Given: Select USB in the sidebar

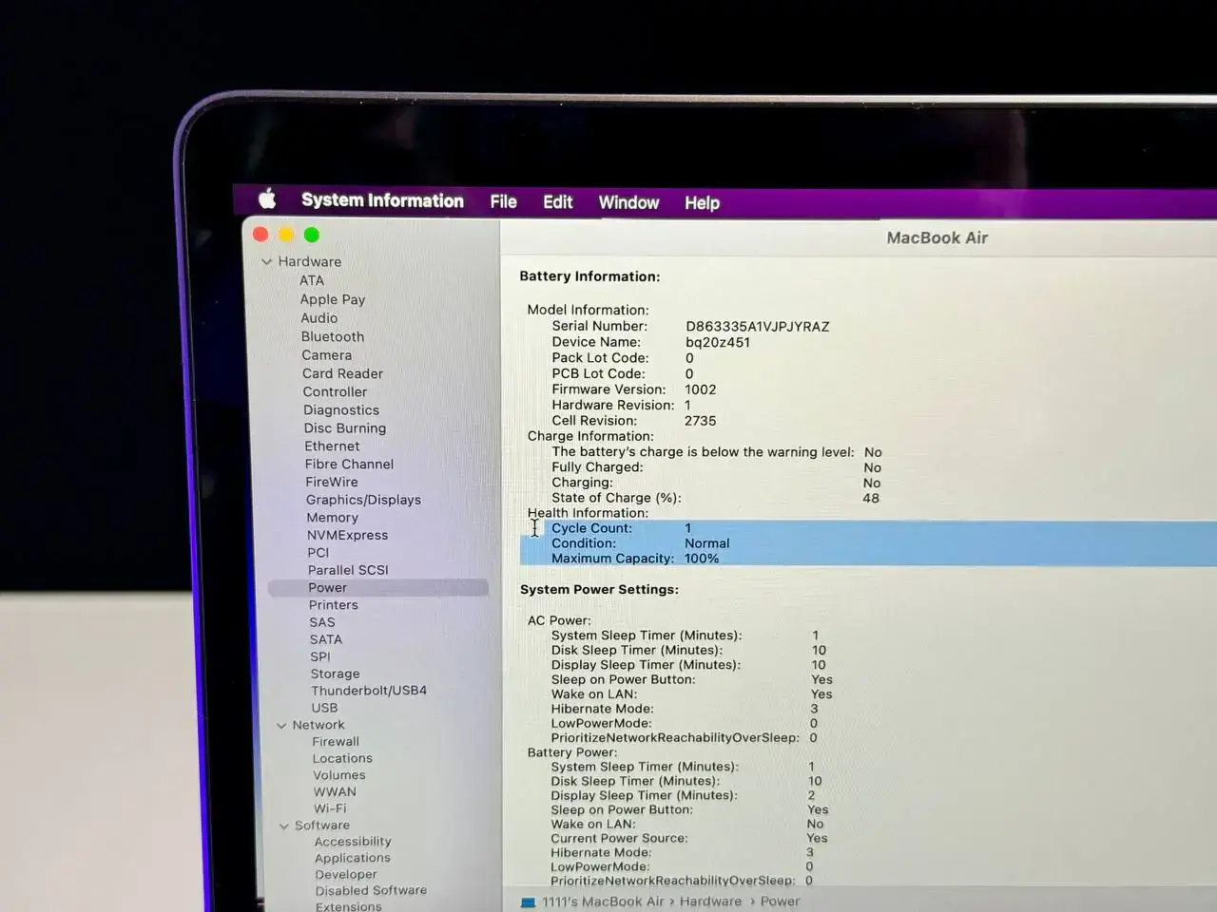Looking at the screenshot, I should point(324,708).
